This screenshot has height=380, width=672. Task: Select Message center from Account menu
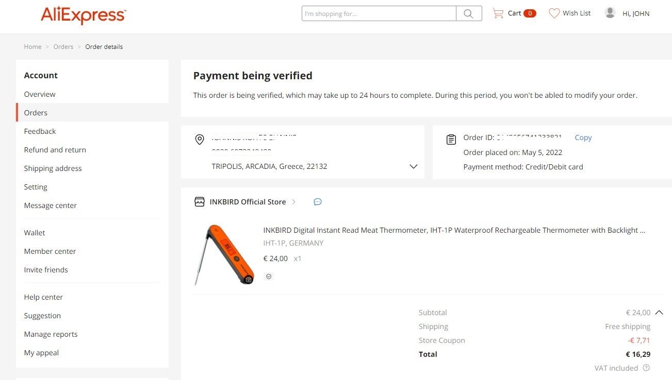click(51, 205)
